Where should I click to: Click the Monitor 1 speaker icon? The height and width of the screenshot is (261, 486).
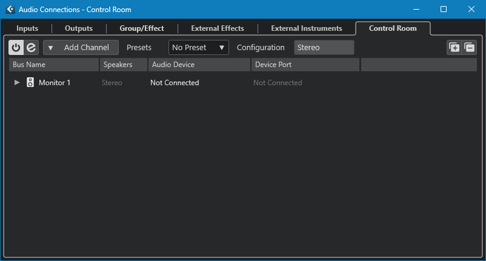[x=30, y=83]
